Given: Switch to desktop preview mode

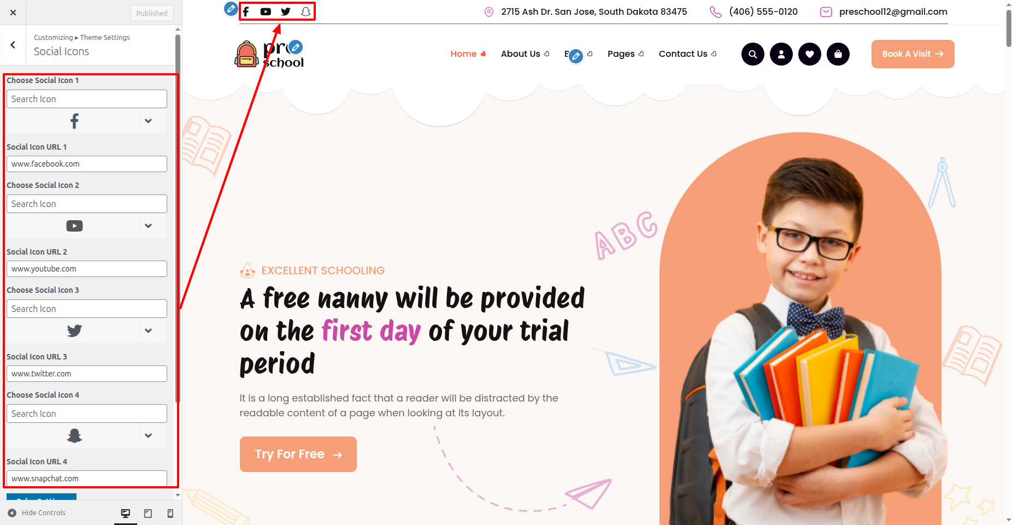Looking at the screenshot, I should (x=126, y=513).
